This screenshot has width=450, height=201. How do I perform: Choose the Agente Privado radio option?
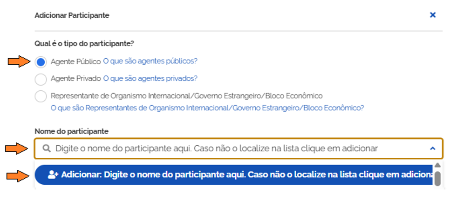coord(41,79)
